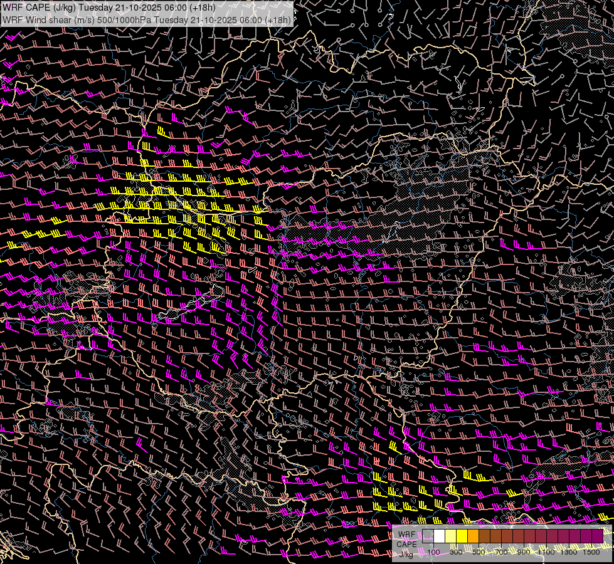Select the 500 legend scale label
This screenshot has width=614, height=564.
click(x=479, y=552)
